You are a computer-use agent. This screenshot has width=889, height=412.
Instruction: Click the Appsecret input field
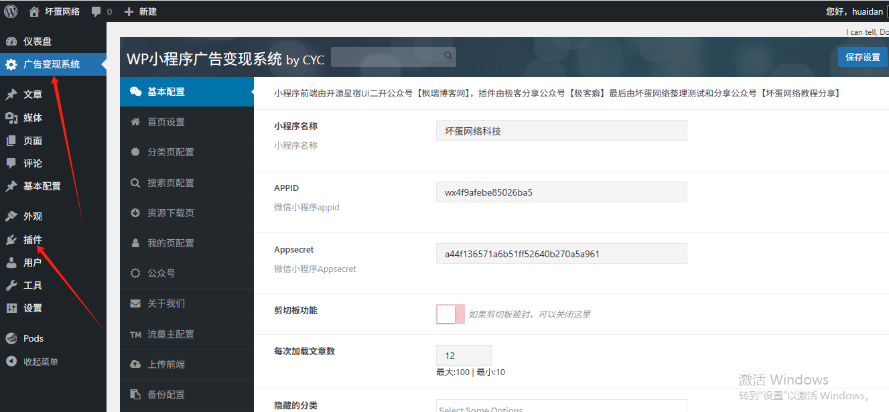pyautogui.click(x=561, y=254)
